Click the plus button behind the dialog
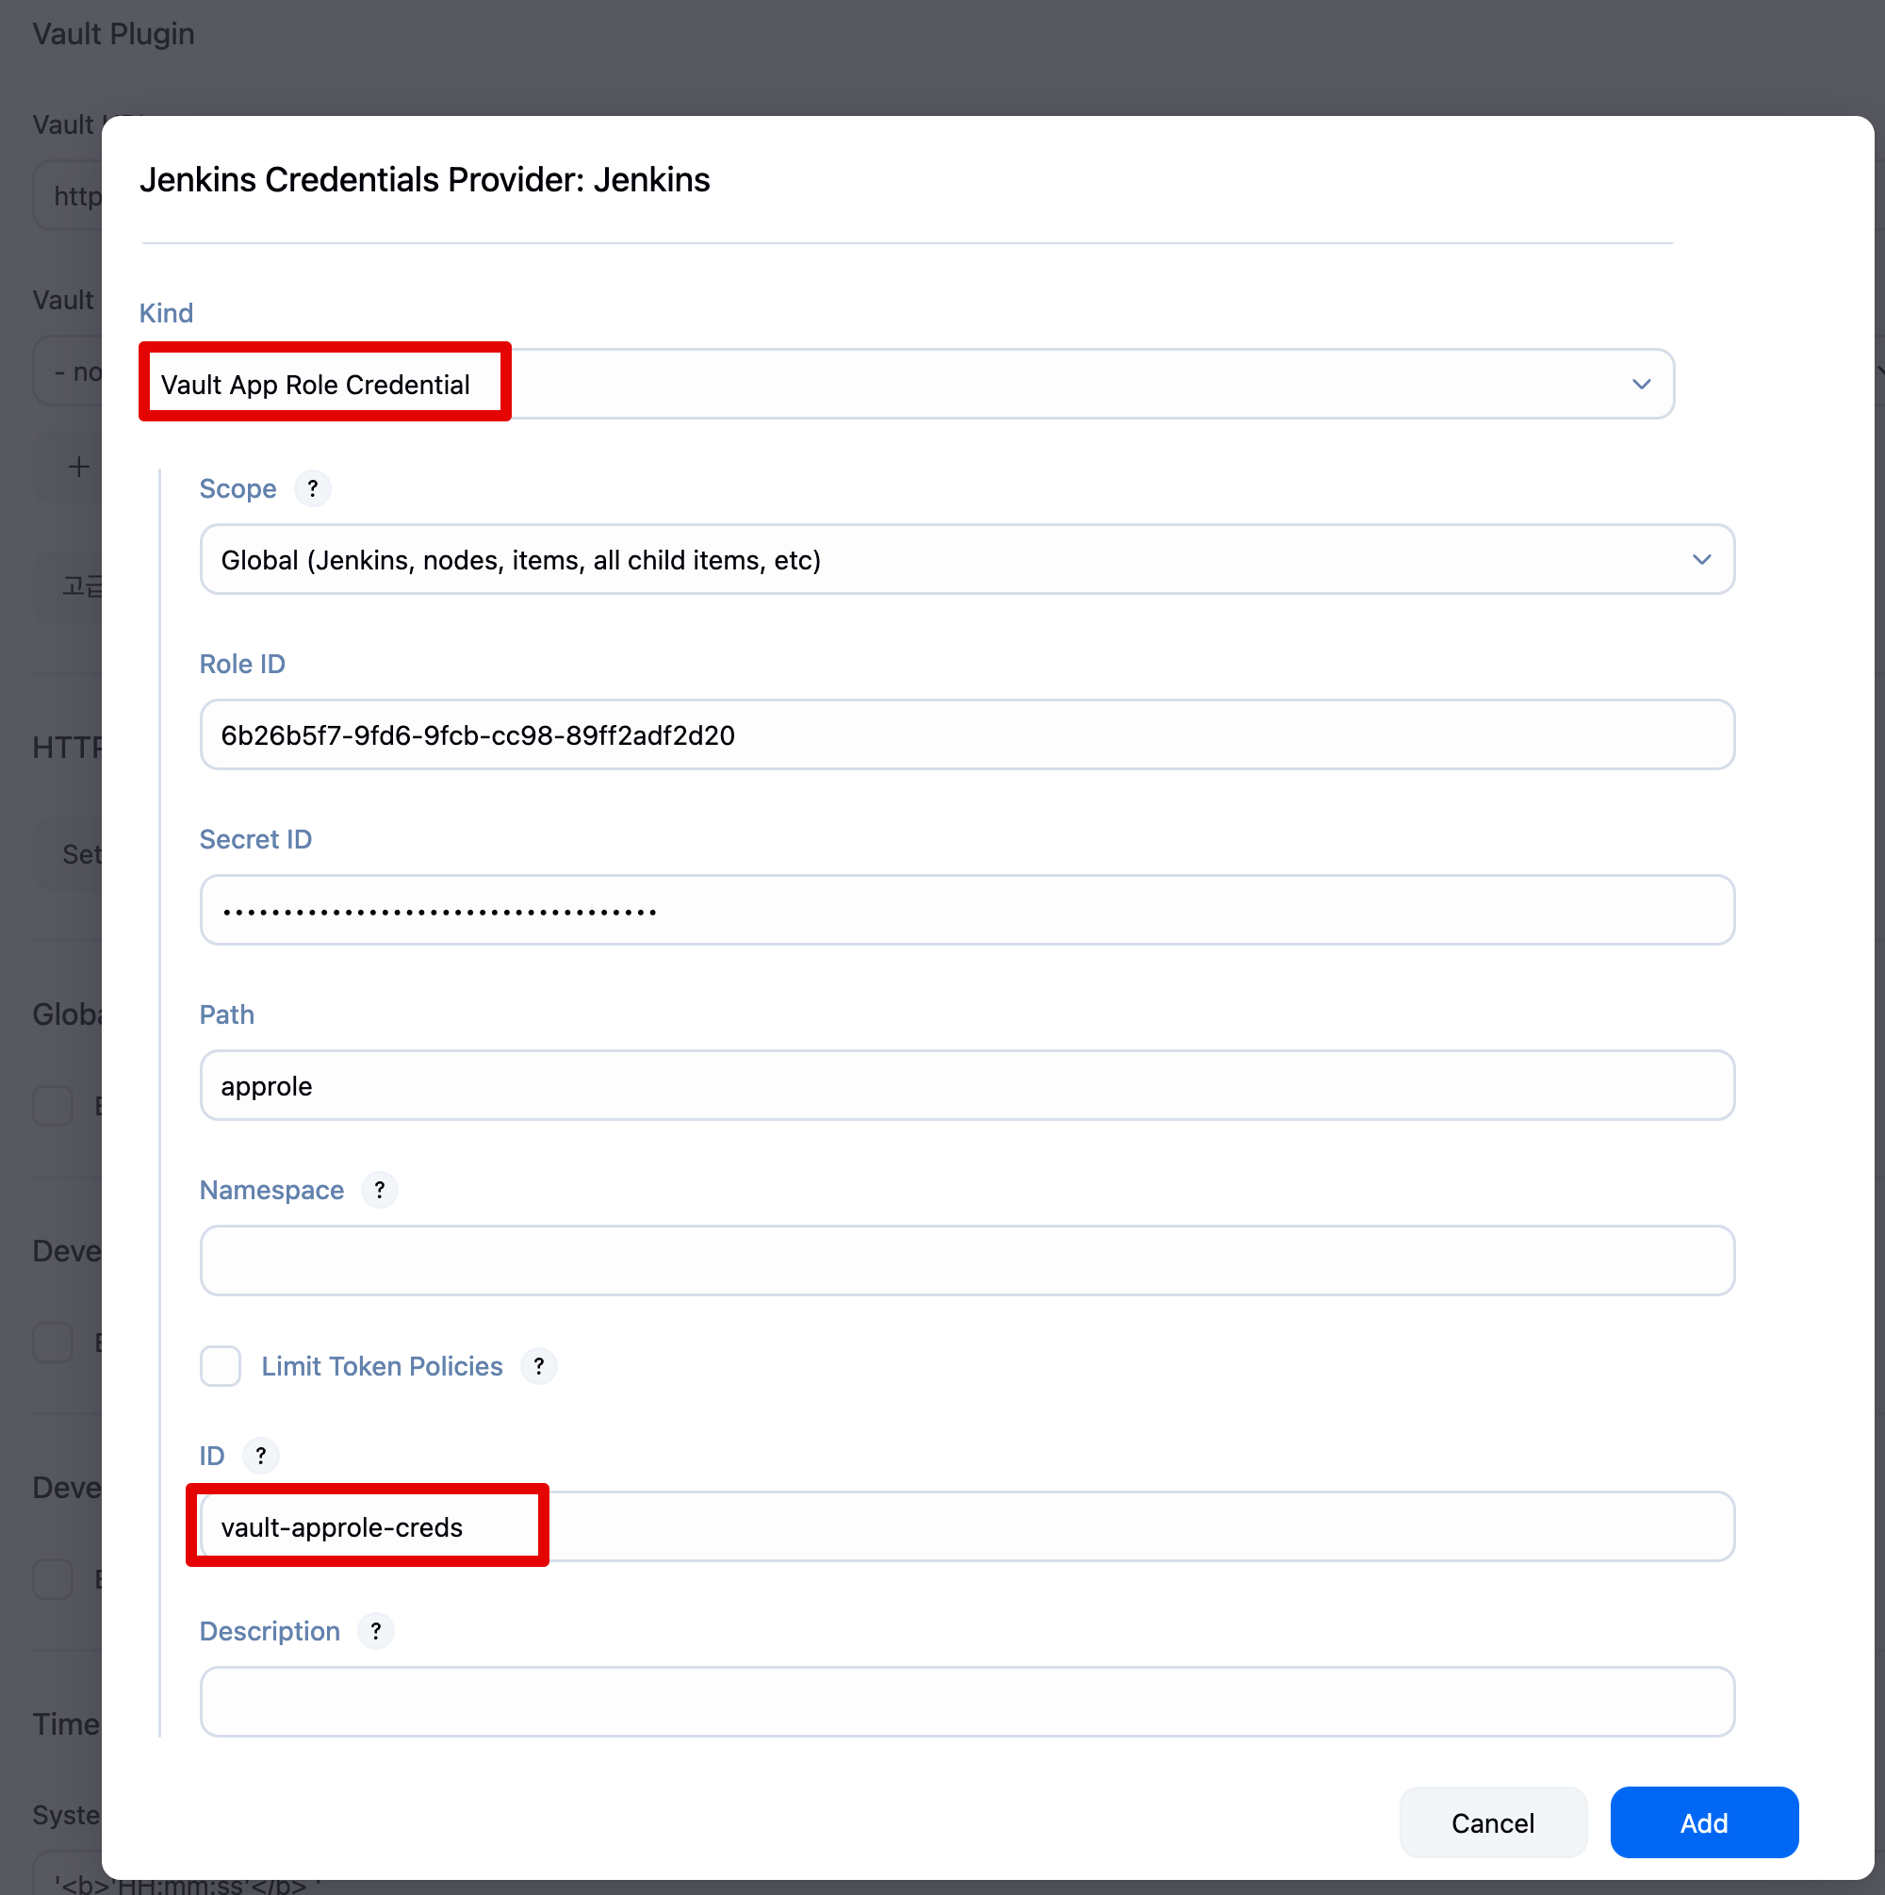The height and width of the screenshot is (1895, 1885). [78, 466]
